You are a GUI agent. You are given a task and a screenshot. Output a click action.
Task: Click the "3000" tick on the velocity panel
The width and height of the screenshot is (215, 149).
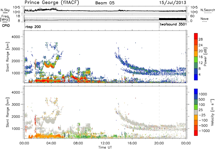click(x=16, y=104)
